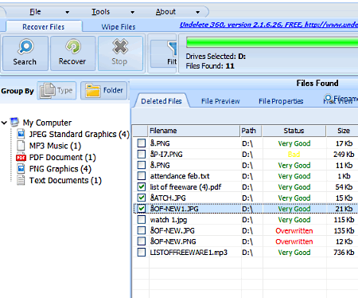Open the Tools menu dropdown arrow

132,12
